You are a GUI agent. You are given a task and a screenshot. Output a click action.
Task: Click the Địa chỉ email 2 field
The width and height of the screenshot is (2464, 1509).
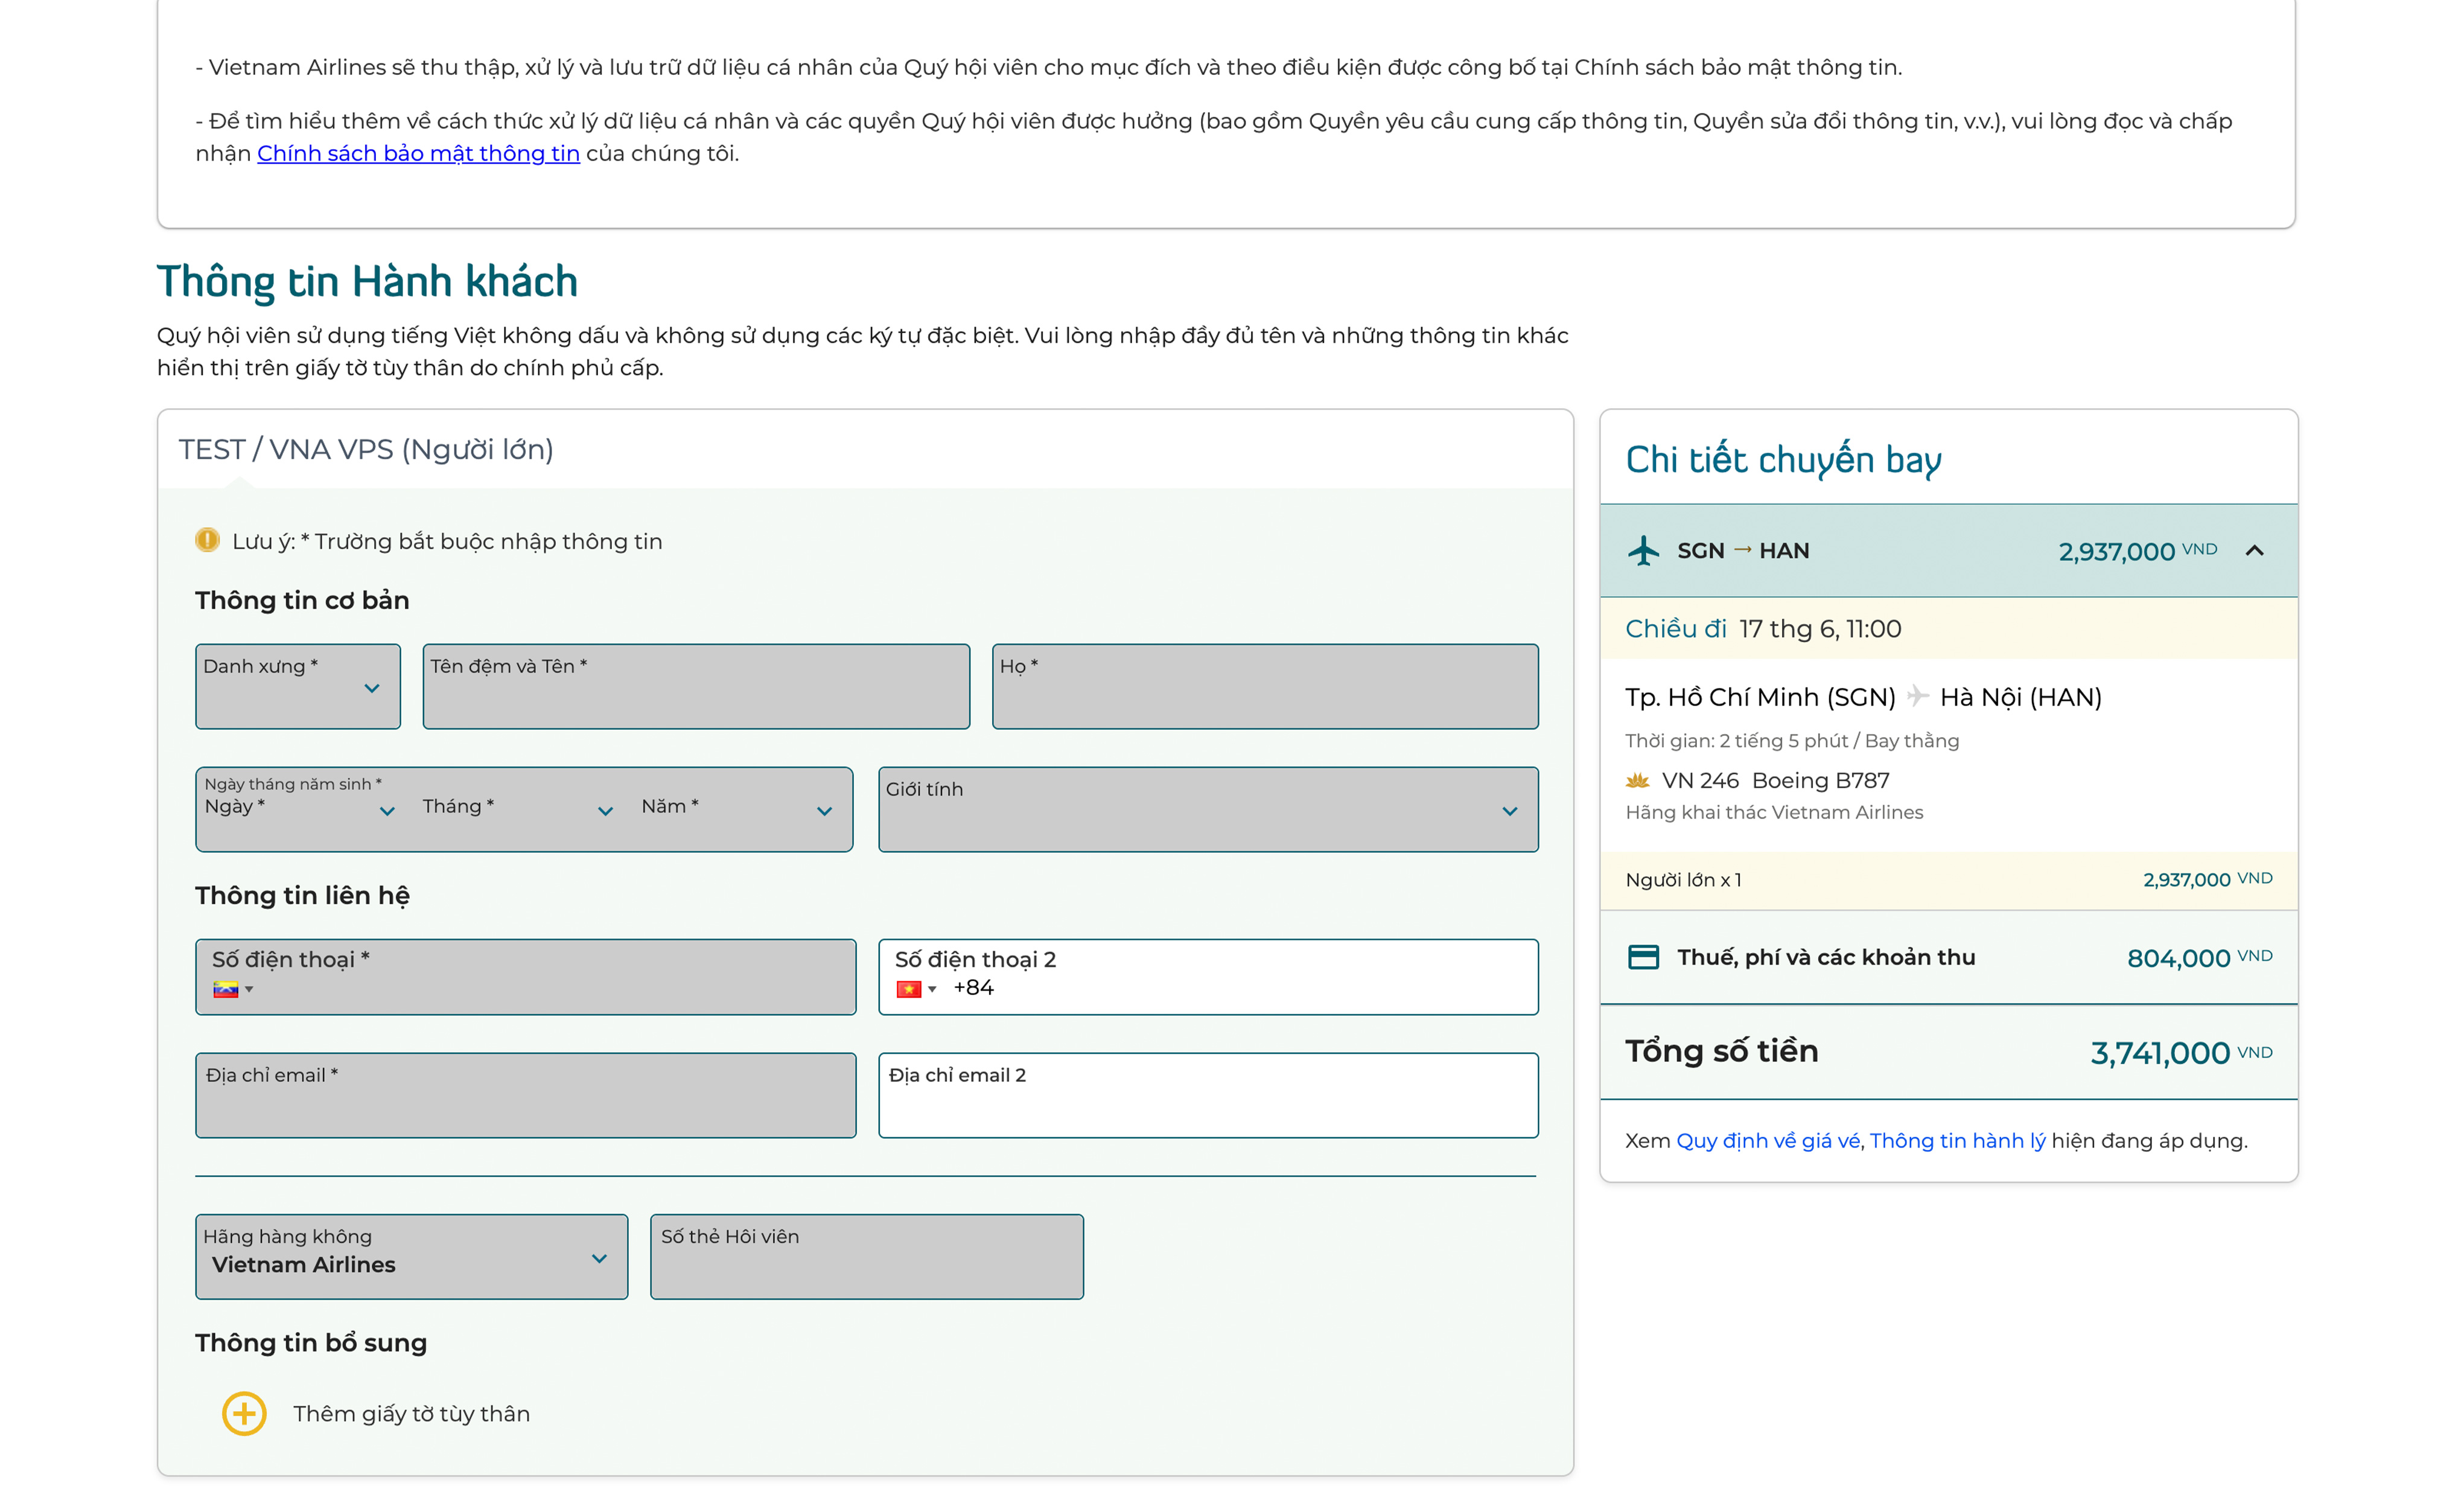pyautogui.click(x=1207, y=1095)
